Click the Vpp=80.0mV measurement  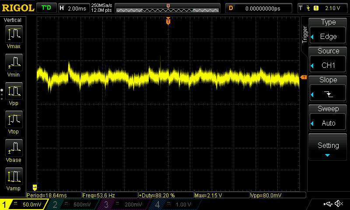pyautogui.click(x=278, y=195)
